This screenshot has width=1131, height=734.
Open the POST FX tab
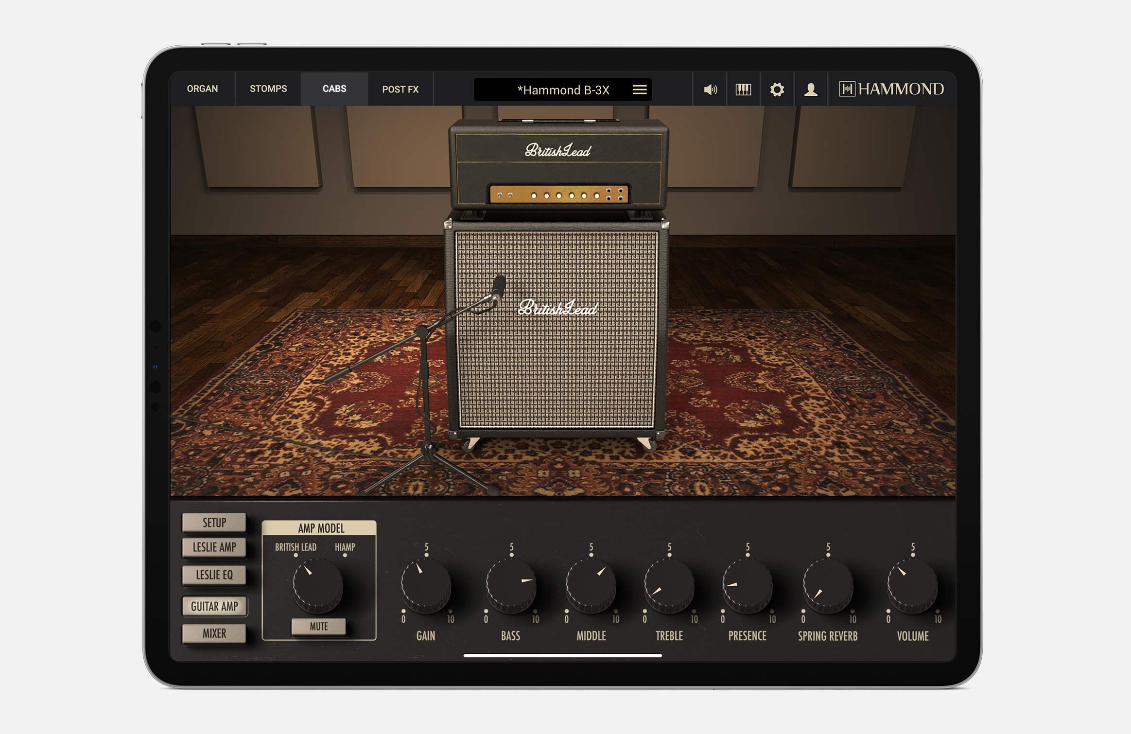(x=400, y=89)
